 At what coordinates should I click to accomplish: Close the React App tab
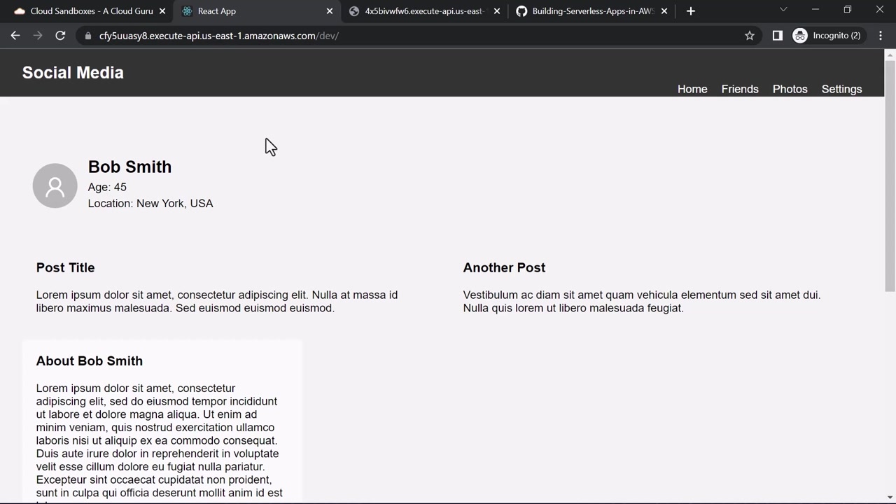[x=330, y=11]
